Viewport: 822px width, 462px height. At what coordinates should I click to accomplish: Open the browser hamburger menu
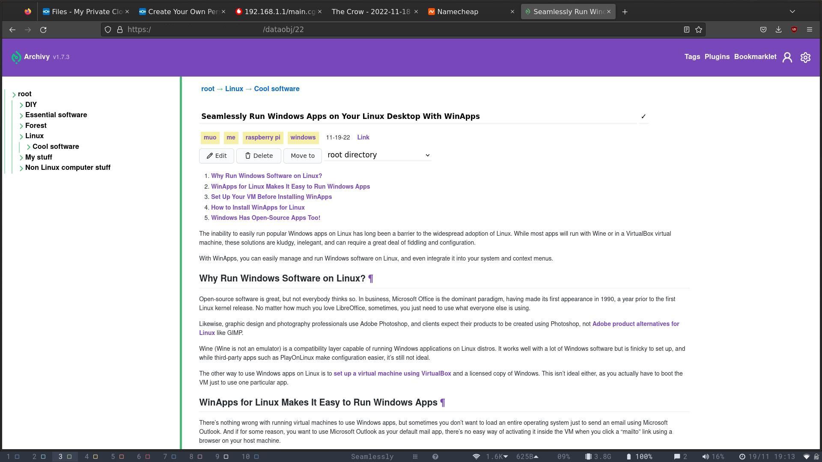point(809,30)
